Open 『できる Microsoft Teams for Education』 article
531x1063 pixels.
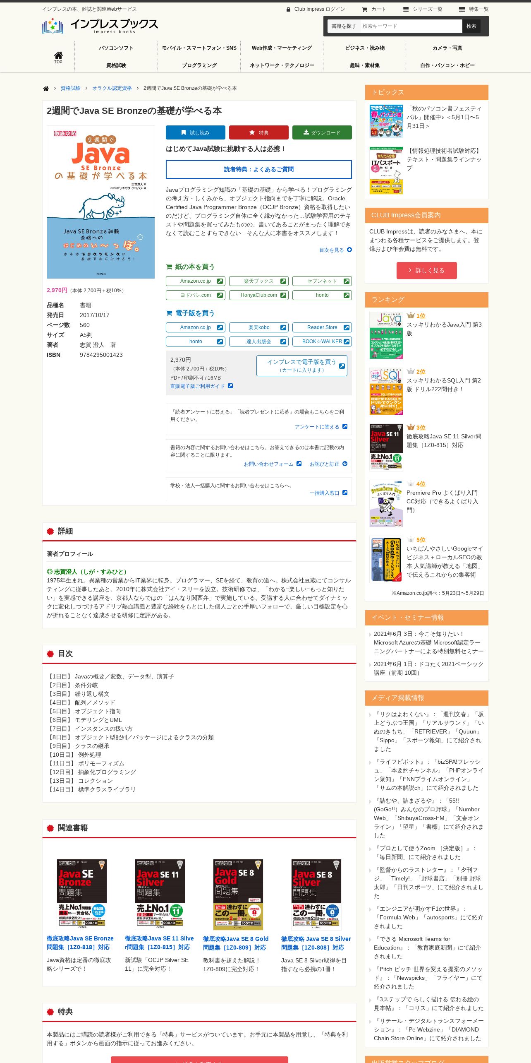click(x=428, y=948)
